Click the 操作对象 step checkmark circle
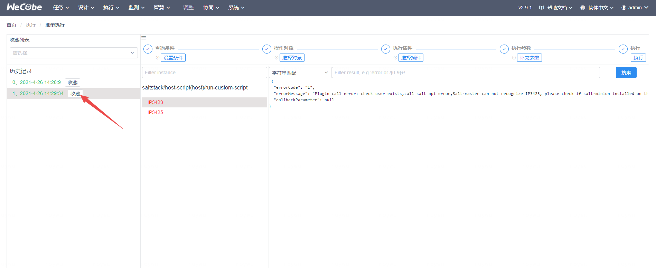Screen dimensions: 656x268 pyautogui.click(x=267, y=49)
